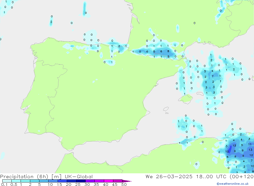This screenshot has width=254, height=186.
Task: Select the 'UK-Global' model label
Action: coord(79,176)
